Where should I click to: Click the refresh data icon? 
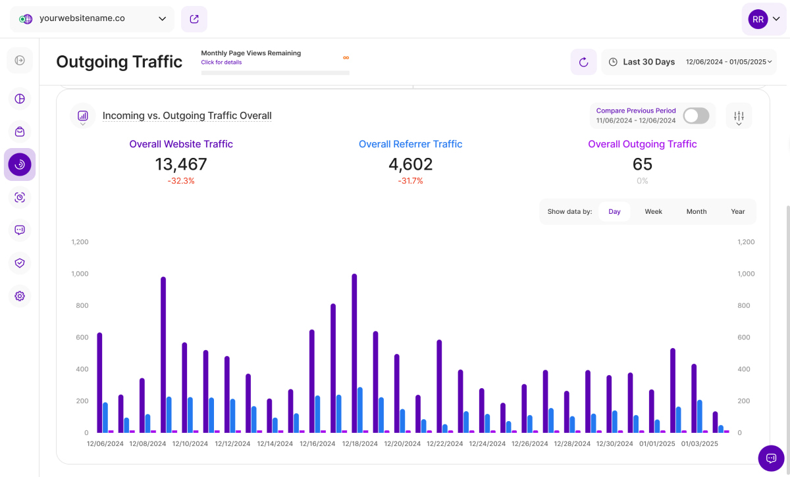pyautogui.click(x=583, y=62)
